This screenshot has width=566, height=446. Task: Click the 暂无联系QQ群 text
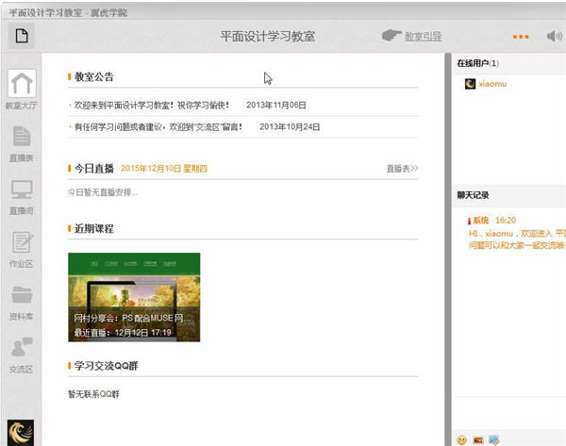(x=93, y=394)
